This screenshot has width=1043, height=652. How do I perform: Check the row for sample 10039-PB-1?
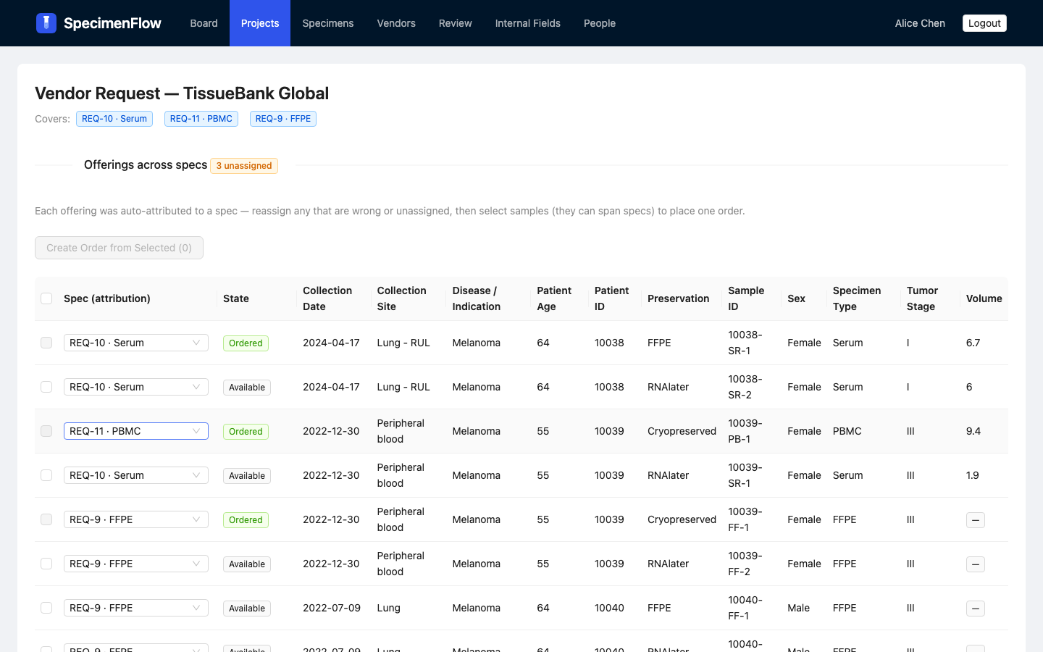pyautogui.click(x=46, y=431)
